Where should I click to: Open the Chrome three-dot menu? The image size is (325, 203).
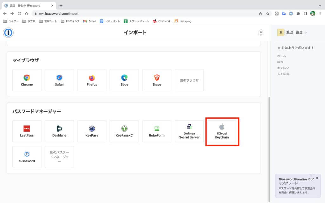point(320,13)
